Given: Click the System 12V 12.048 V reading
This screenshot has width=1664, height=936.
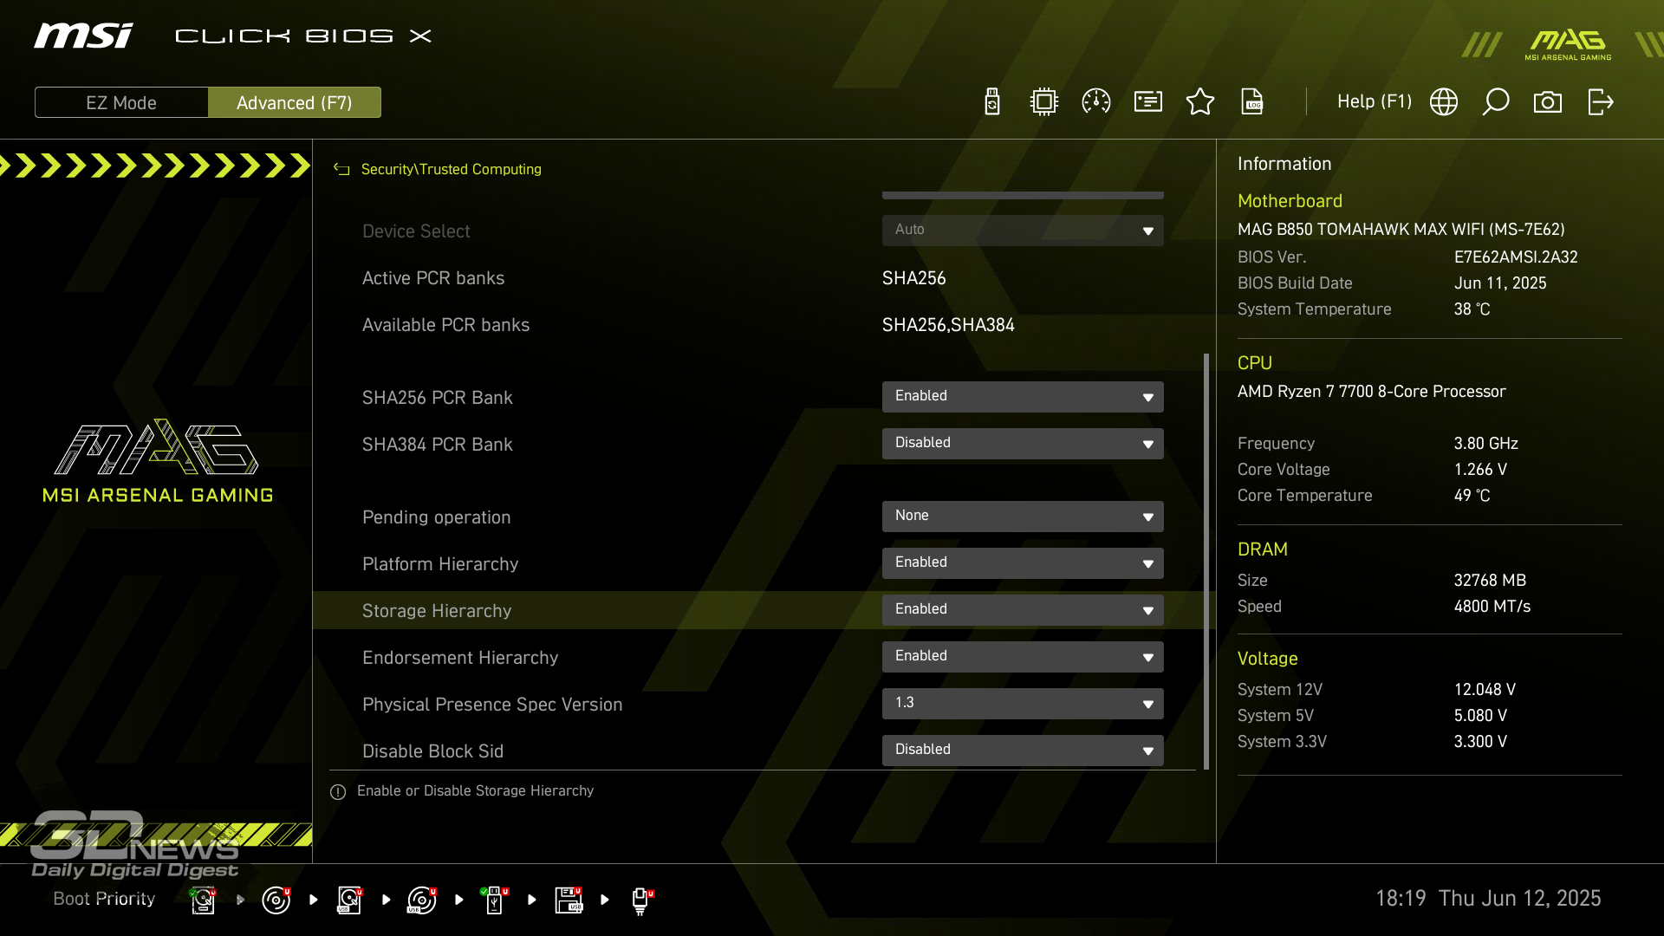Looking at the screenshot, I should coord(1485,690).
